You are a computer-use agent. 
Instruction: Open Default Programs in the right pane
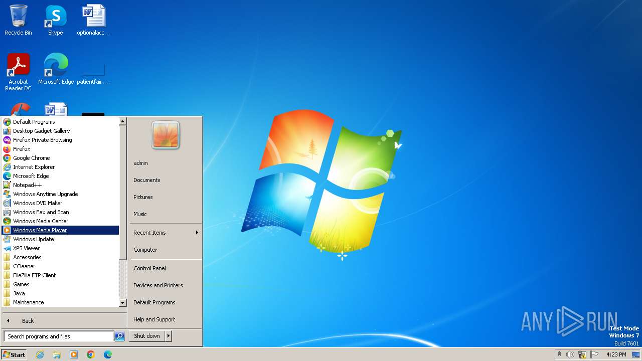pyautogui.click(x=166, y=302)
